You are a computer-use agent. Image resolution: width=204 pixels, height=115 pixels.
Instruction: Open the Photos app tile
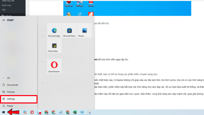(x=84, y=31)
